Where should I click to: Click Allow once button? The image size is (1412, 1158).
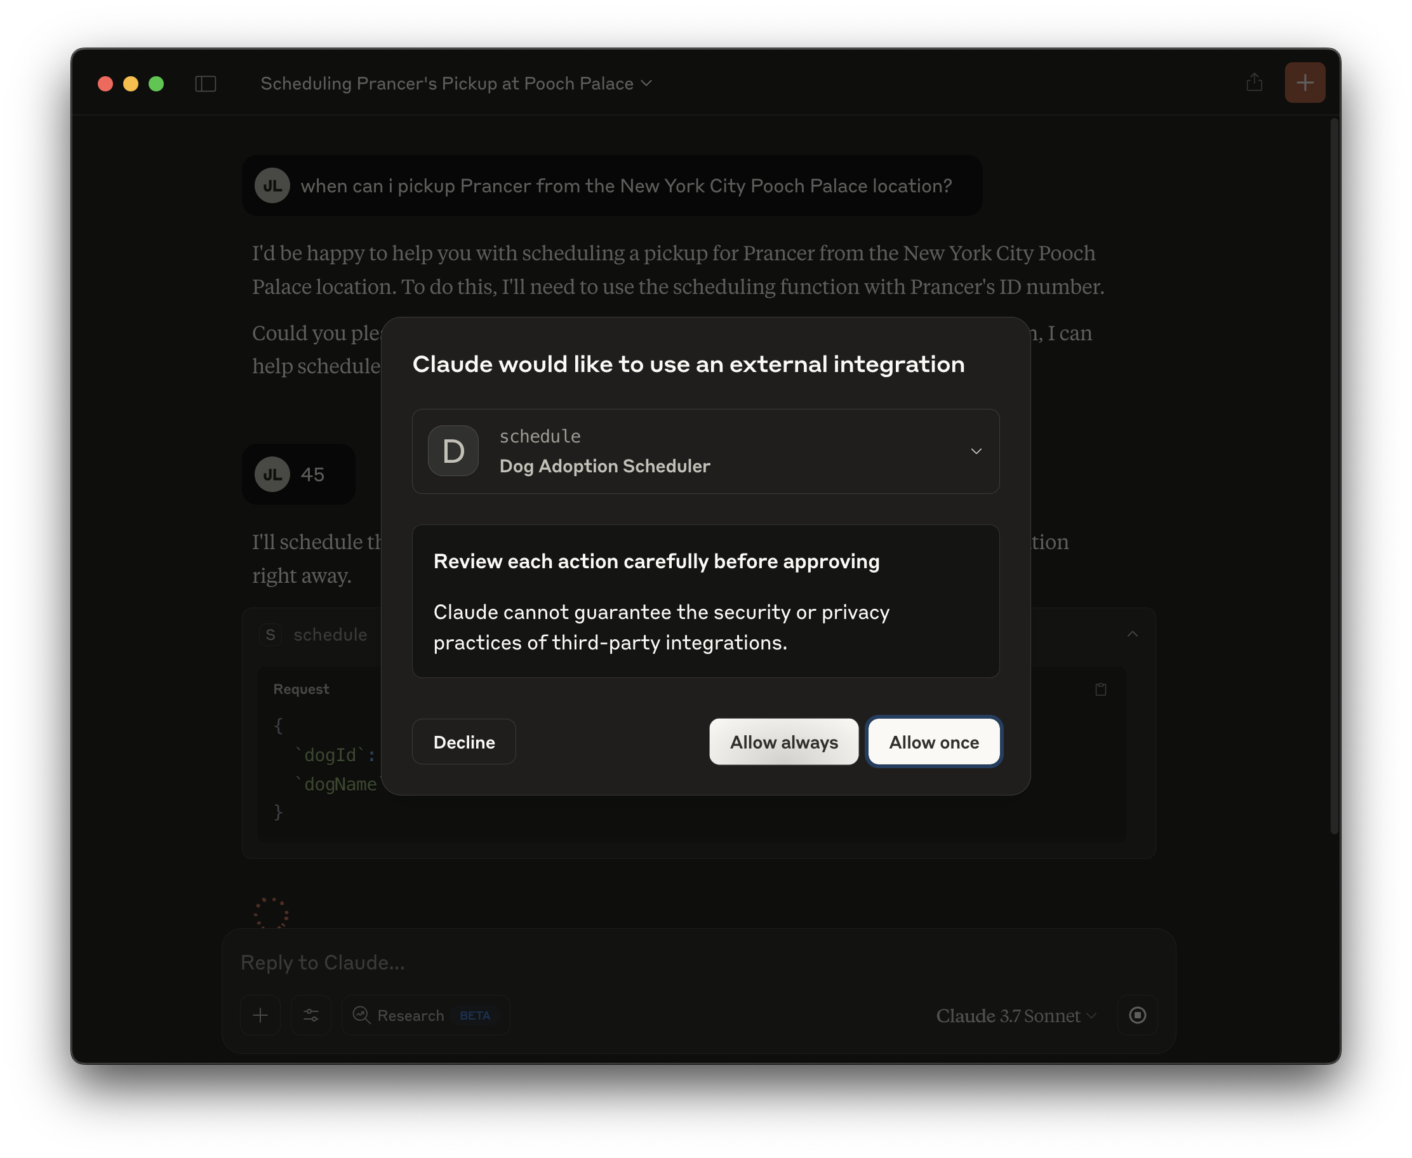point(933,742)
